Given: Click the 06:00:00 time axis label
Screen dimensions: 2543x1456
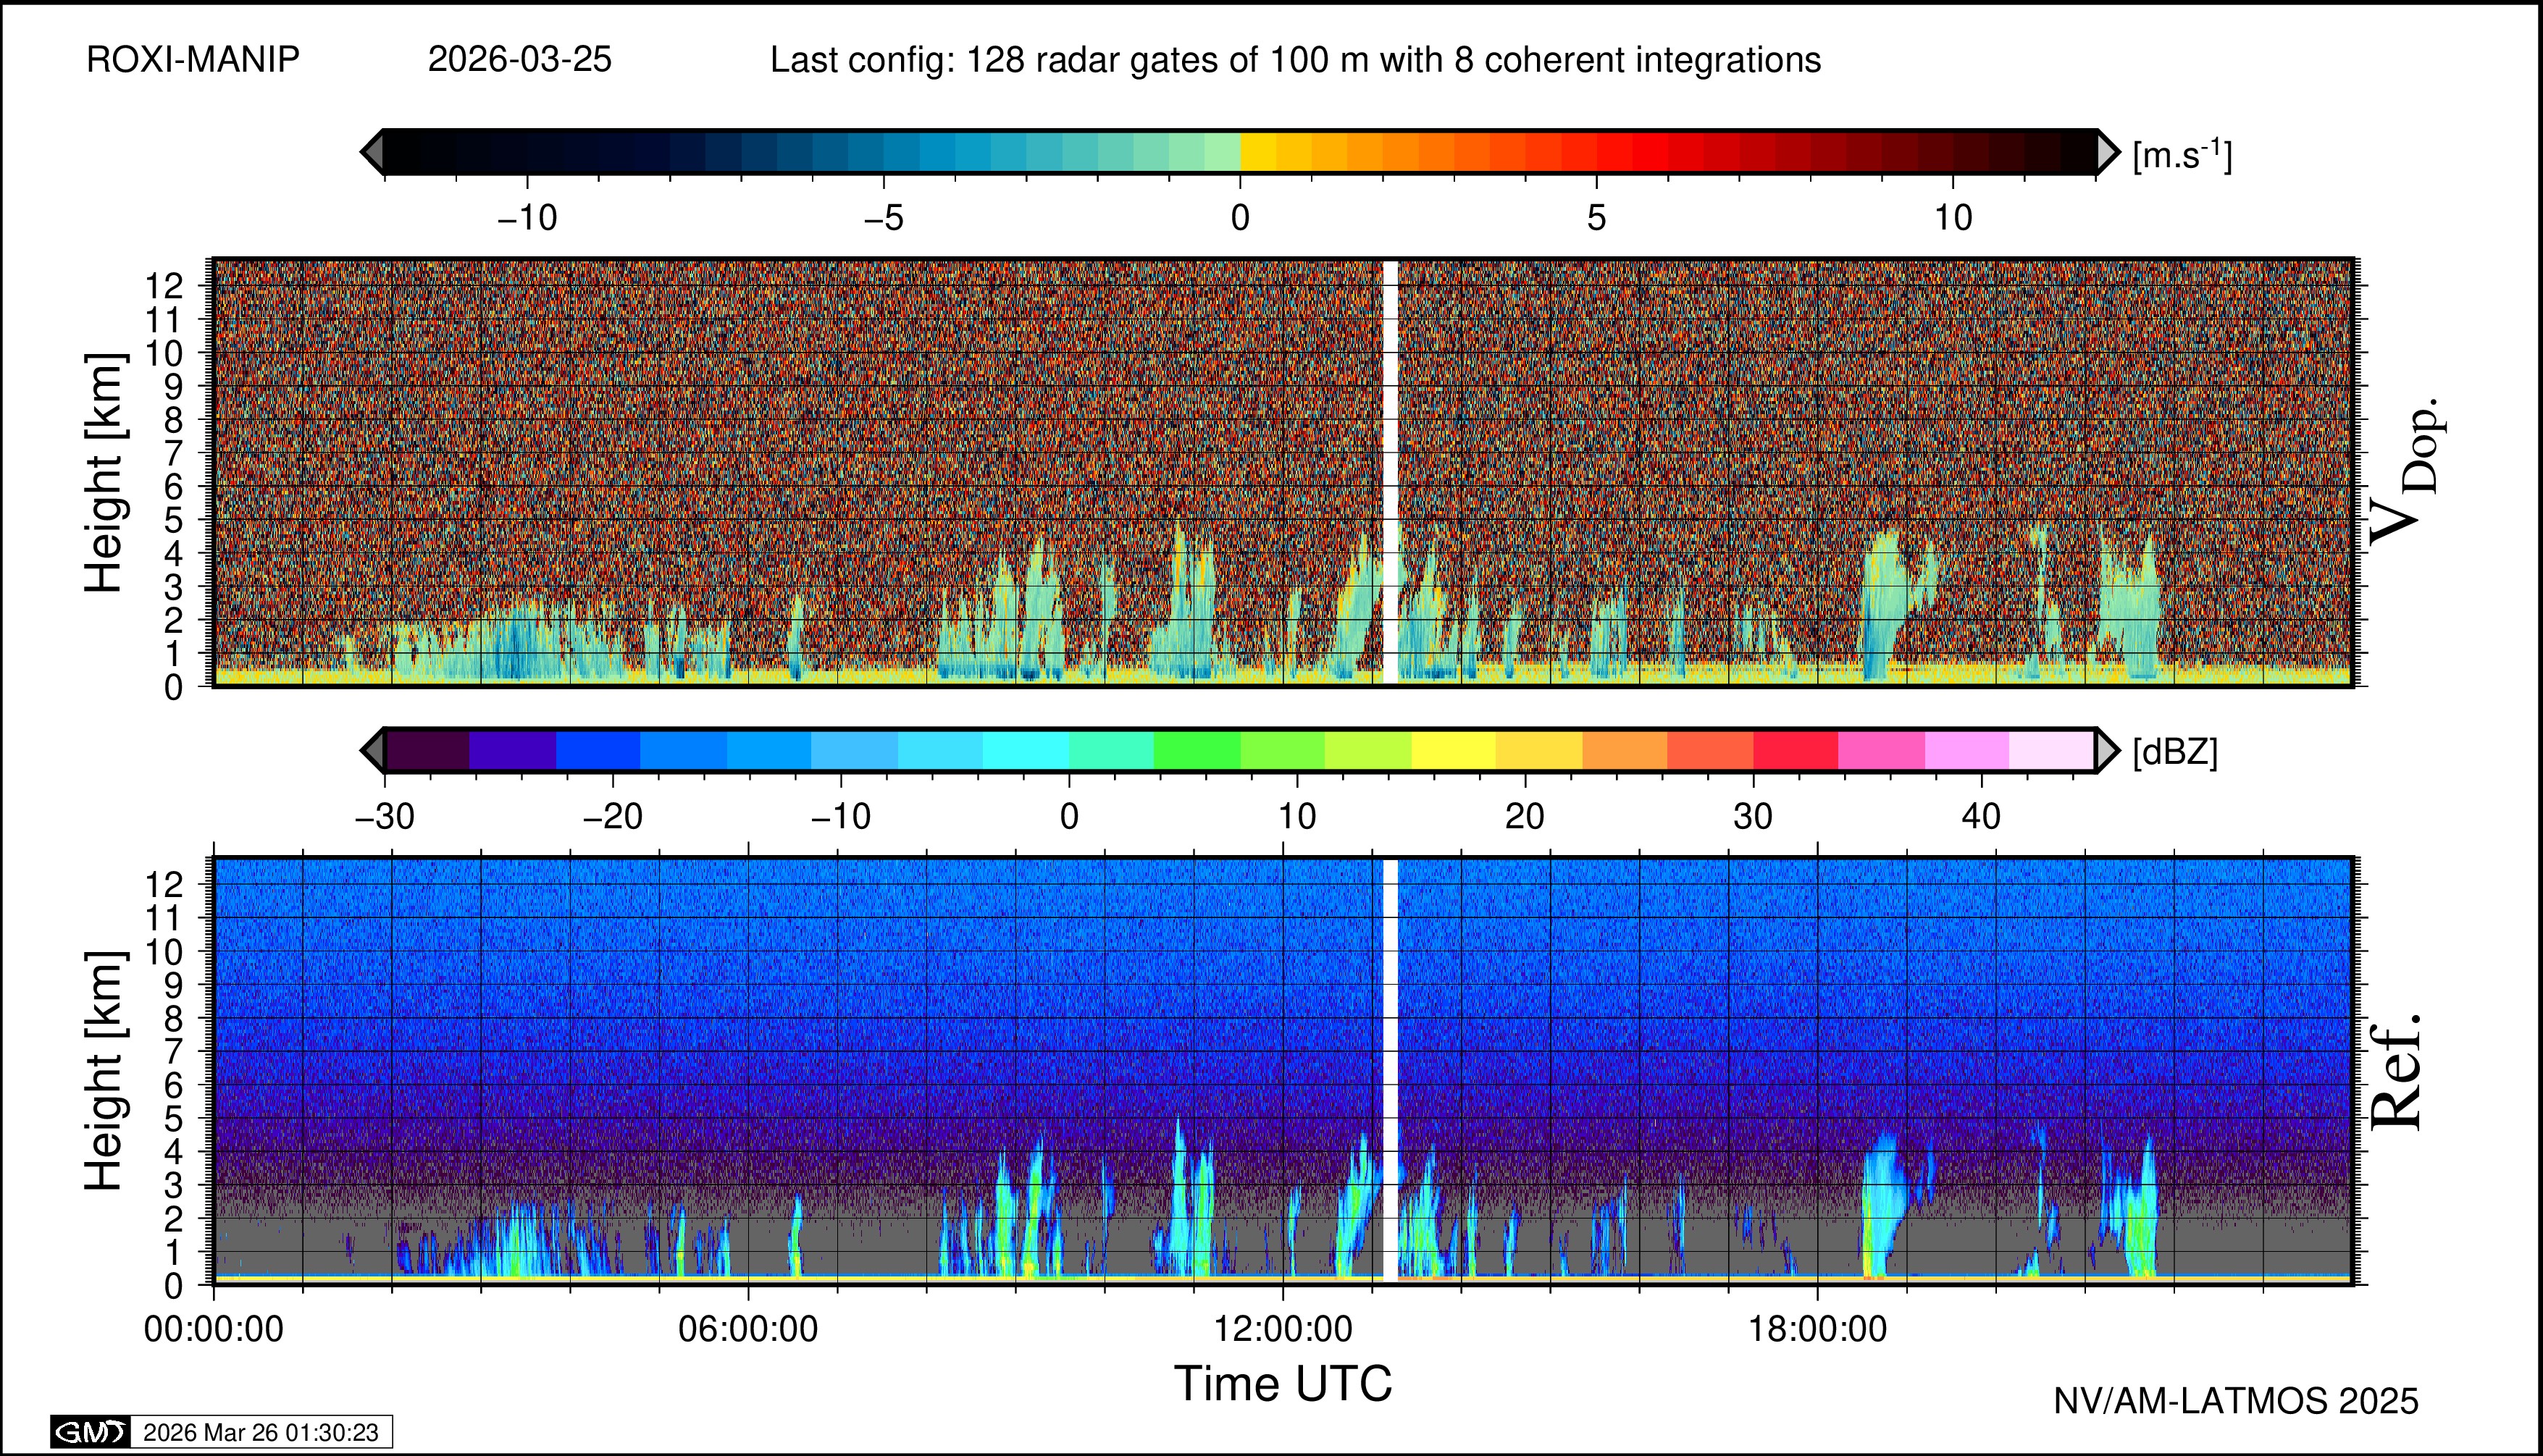Looking at the screenshot, I should (748, 1330).
